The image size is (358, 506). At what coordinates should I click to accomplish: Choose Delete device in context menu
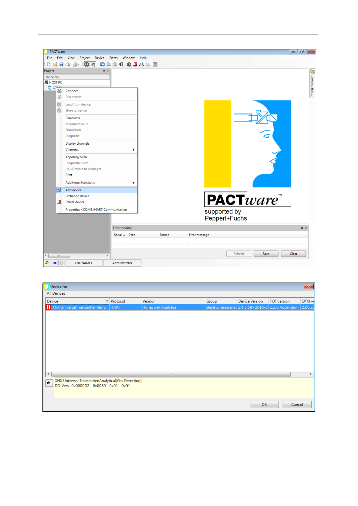[97, 202]
